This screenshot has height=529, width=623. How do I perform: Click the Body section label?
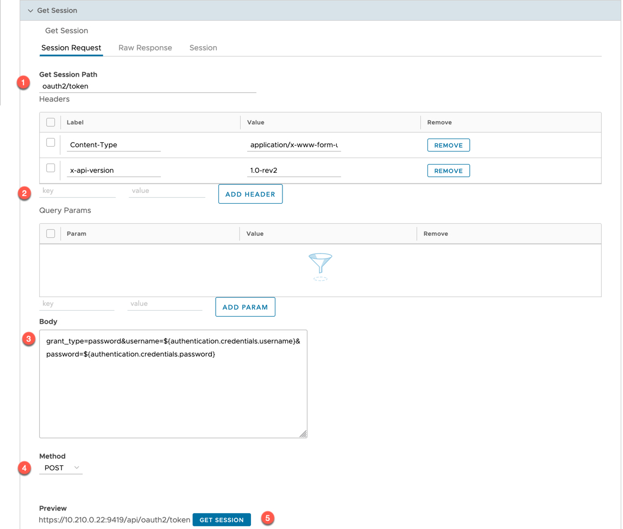[x=48, y=322]
